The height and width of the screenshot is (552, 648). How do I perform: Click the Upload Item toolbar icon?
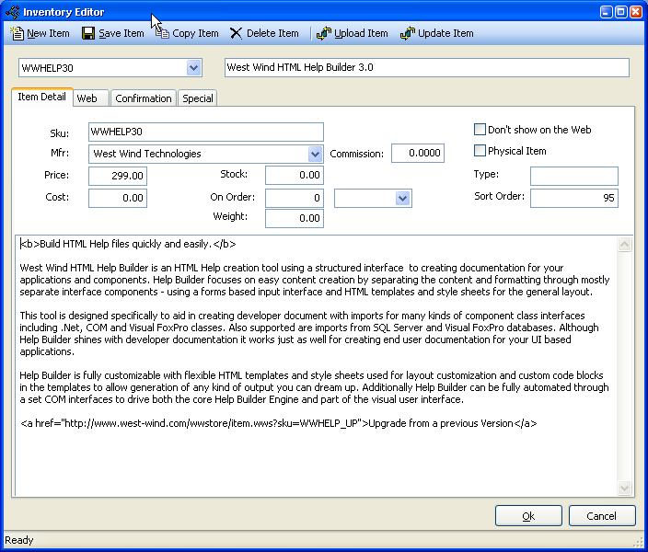[x=323, y=33]
